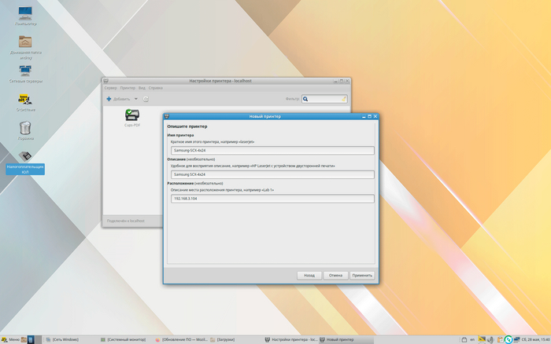Click the refresh icon in printer toolbar
Viewport: 551px width, 344px height.
(146, 99)
